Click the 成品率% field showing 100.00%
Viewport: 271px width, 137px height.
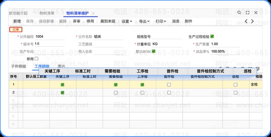225,51
